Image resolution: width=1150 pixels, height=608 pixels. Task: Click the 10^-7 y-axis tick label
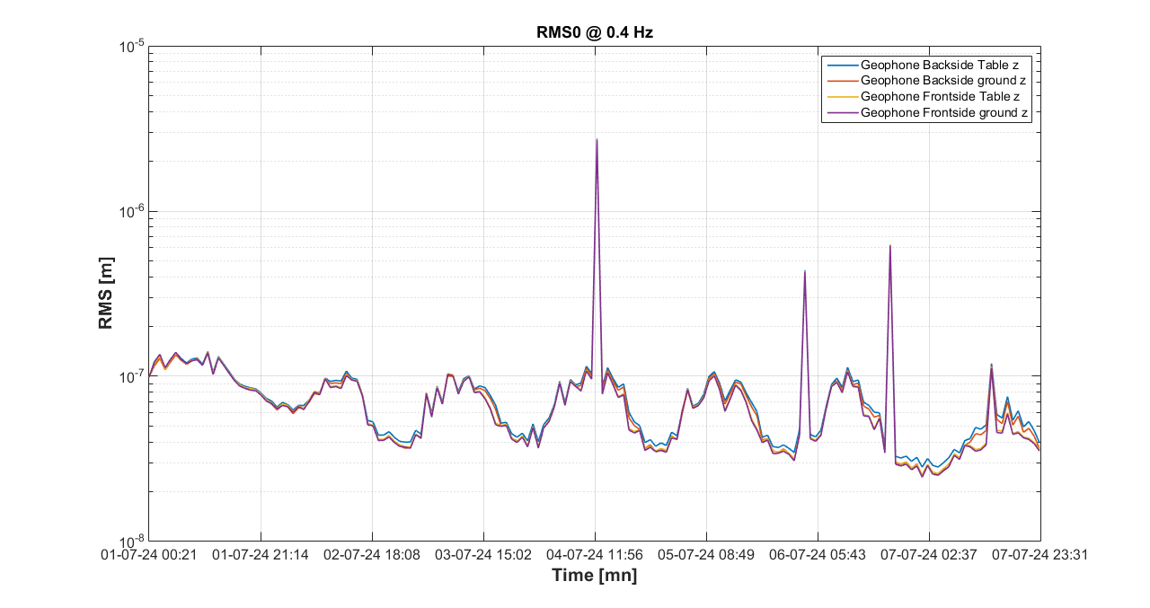click(130, 376)
